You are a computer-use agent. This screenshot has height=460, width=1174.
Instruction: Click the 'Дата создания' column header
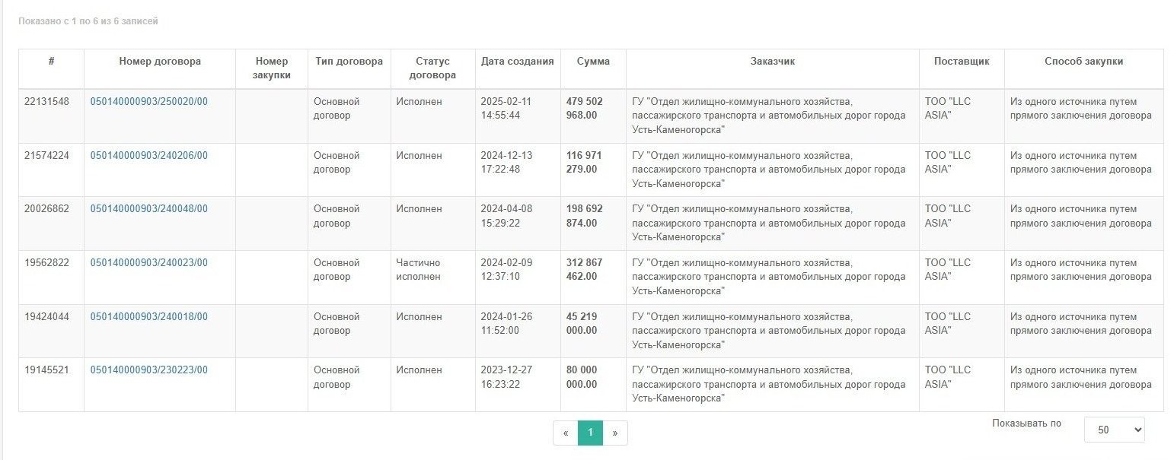tap(518, 62)
